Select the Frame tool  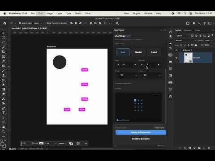(x=3, y=56)
